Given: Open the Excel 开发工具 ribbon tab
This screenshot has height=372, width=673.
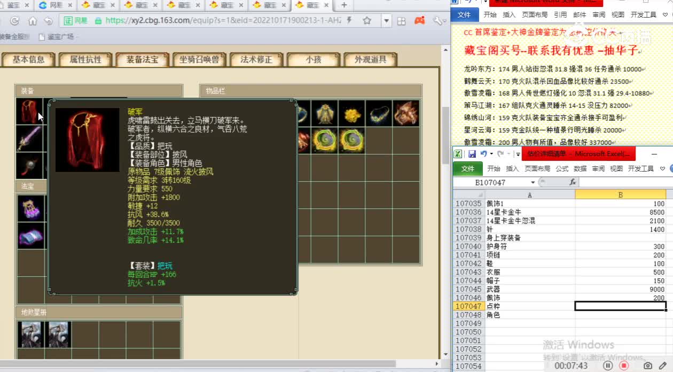Looking at the screenshot, I should pyautogui.click(x=641, y=168).
